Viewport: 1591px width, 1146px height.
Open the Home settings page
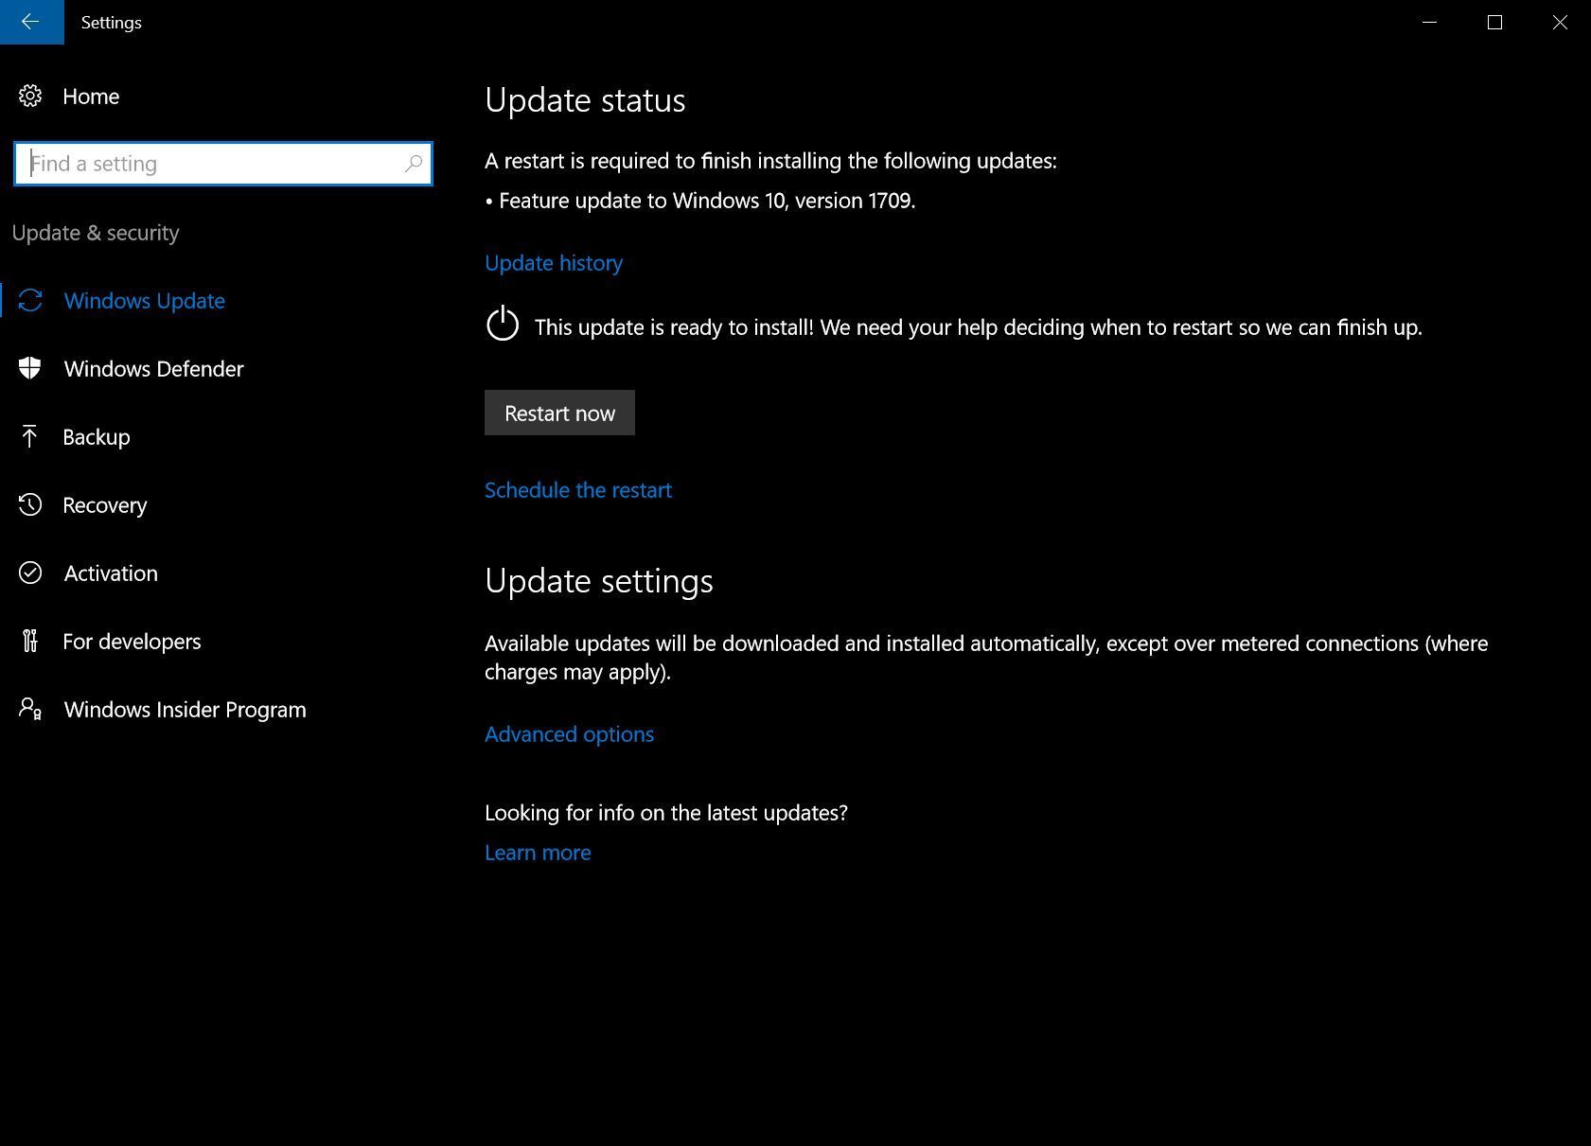(x=91, y=97)
